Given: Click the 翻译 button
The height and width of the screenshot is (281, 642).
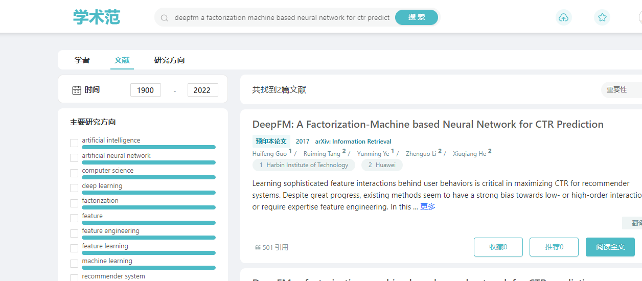Looking at the screenshot, I should tap(632, 223).
